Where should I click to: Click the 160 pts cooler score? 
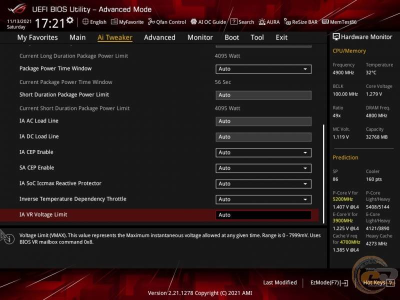coord(374,179)
